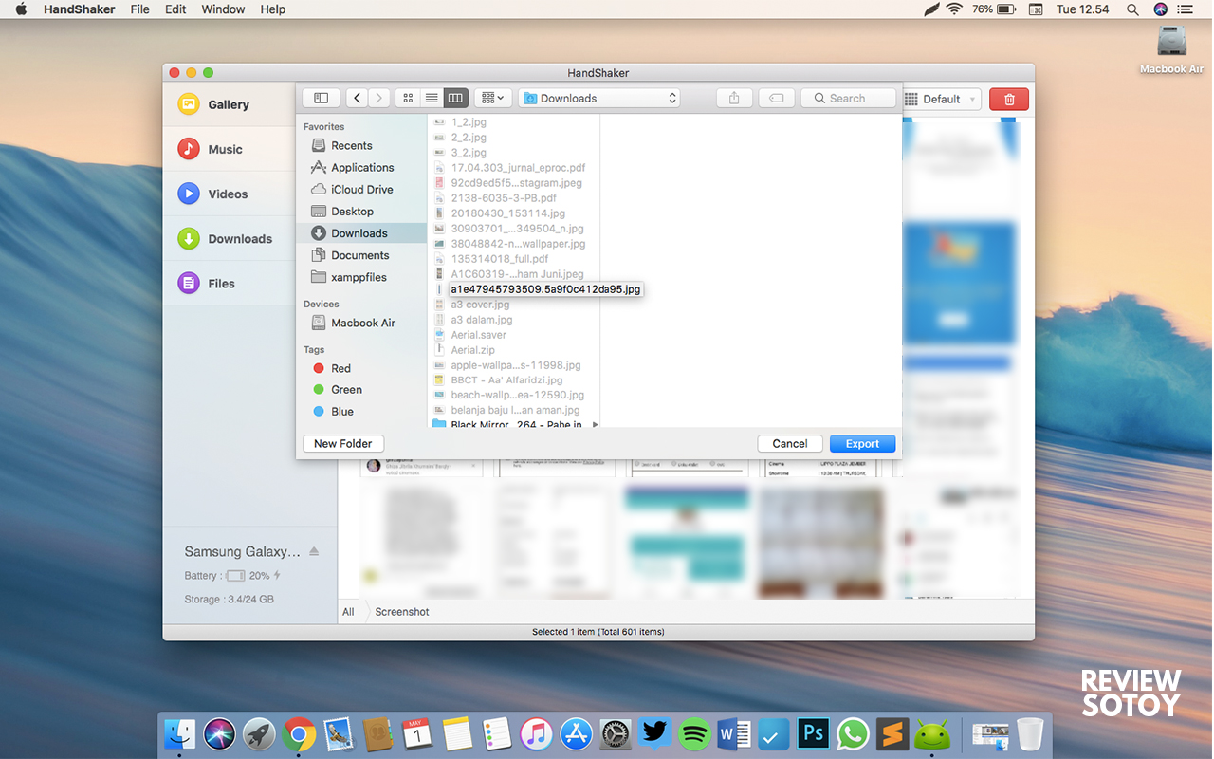The image size is (1214, 759).
Task: Click the Search field in save dialog
Action: pyautogui.click(x=849, y=98)
